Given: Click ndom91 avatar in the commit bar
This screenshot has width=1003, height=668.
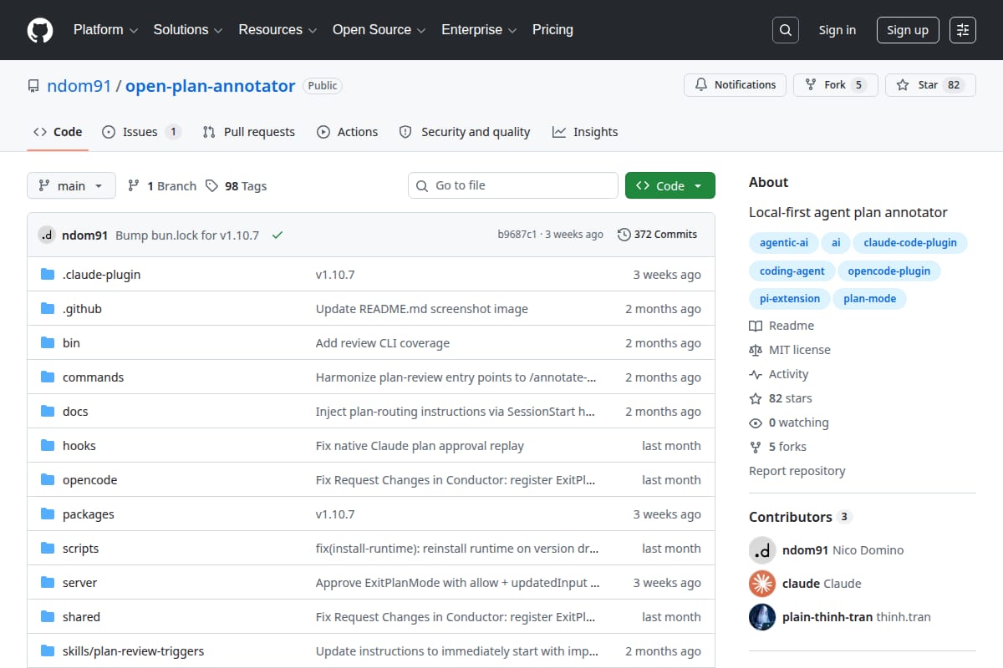Looking at the screenshot, I should [x=47, y=235].
